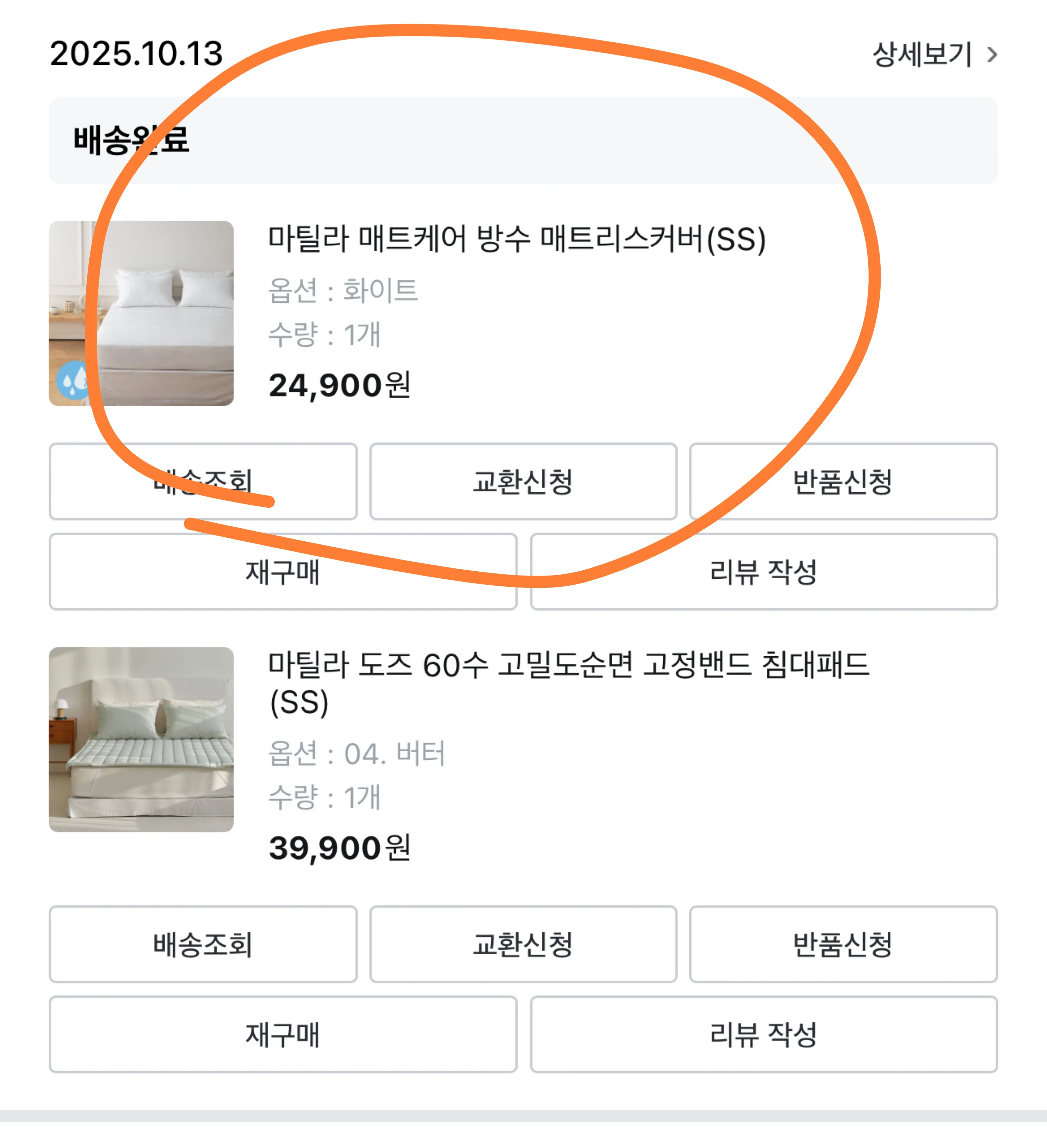Write a review for the mattress cover

763,571
